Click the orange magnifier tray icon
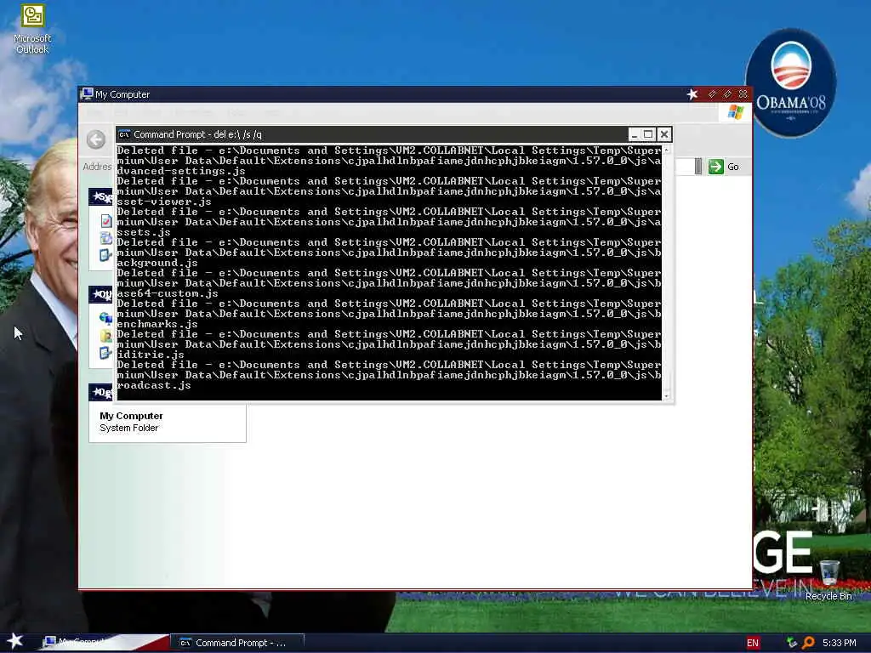 [809, 643]
